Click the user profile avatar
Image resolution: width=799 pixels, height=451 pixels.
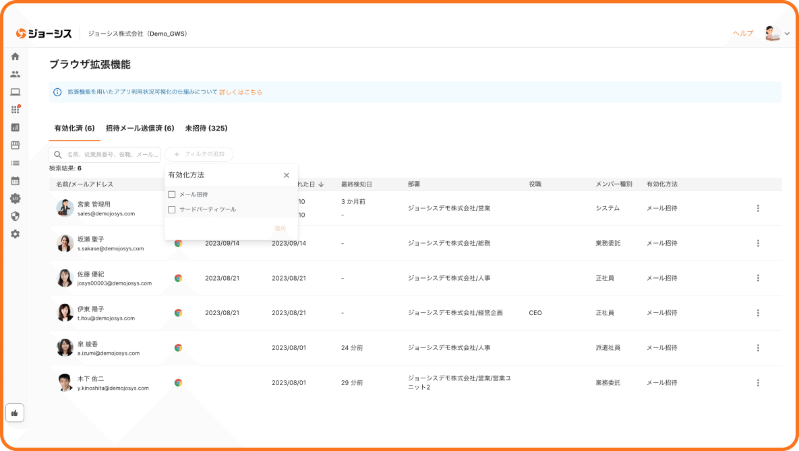coord(773,34)
